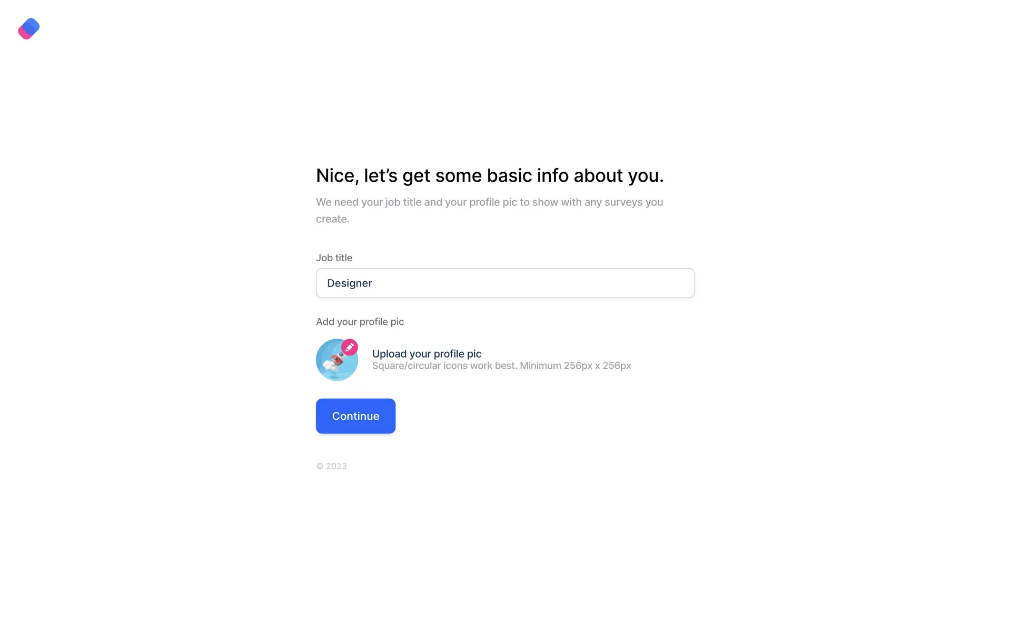Focus the Job title input field
The height and width of the screenshot is (632, 1011).
pos(505,283)
